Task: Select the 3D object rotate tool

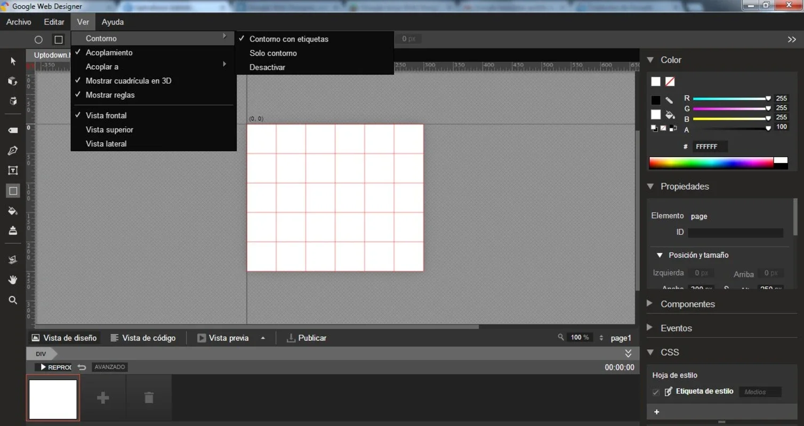Action: coord(13,81)
